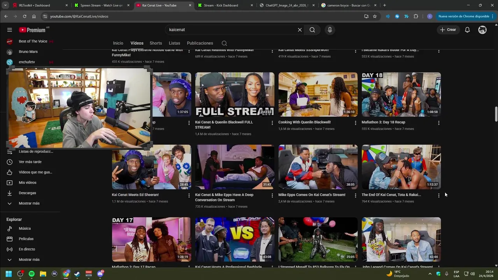
Task: Select the Vídeos channel tab
Action: pyautogui.click(x=137, y=43)
